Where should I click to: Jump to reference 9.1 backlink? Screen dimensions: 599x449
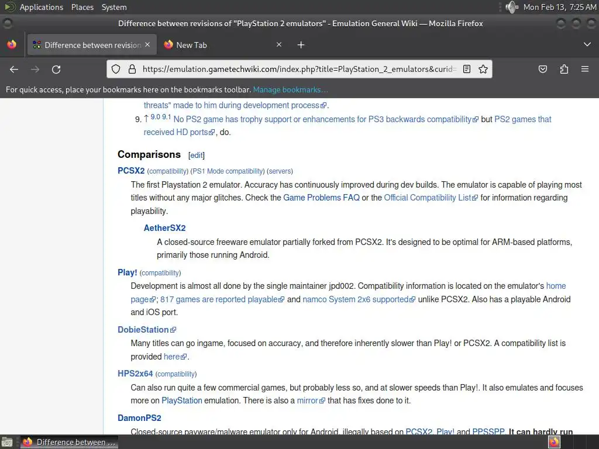pos(166,117)
